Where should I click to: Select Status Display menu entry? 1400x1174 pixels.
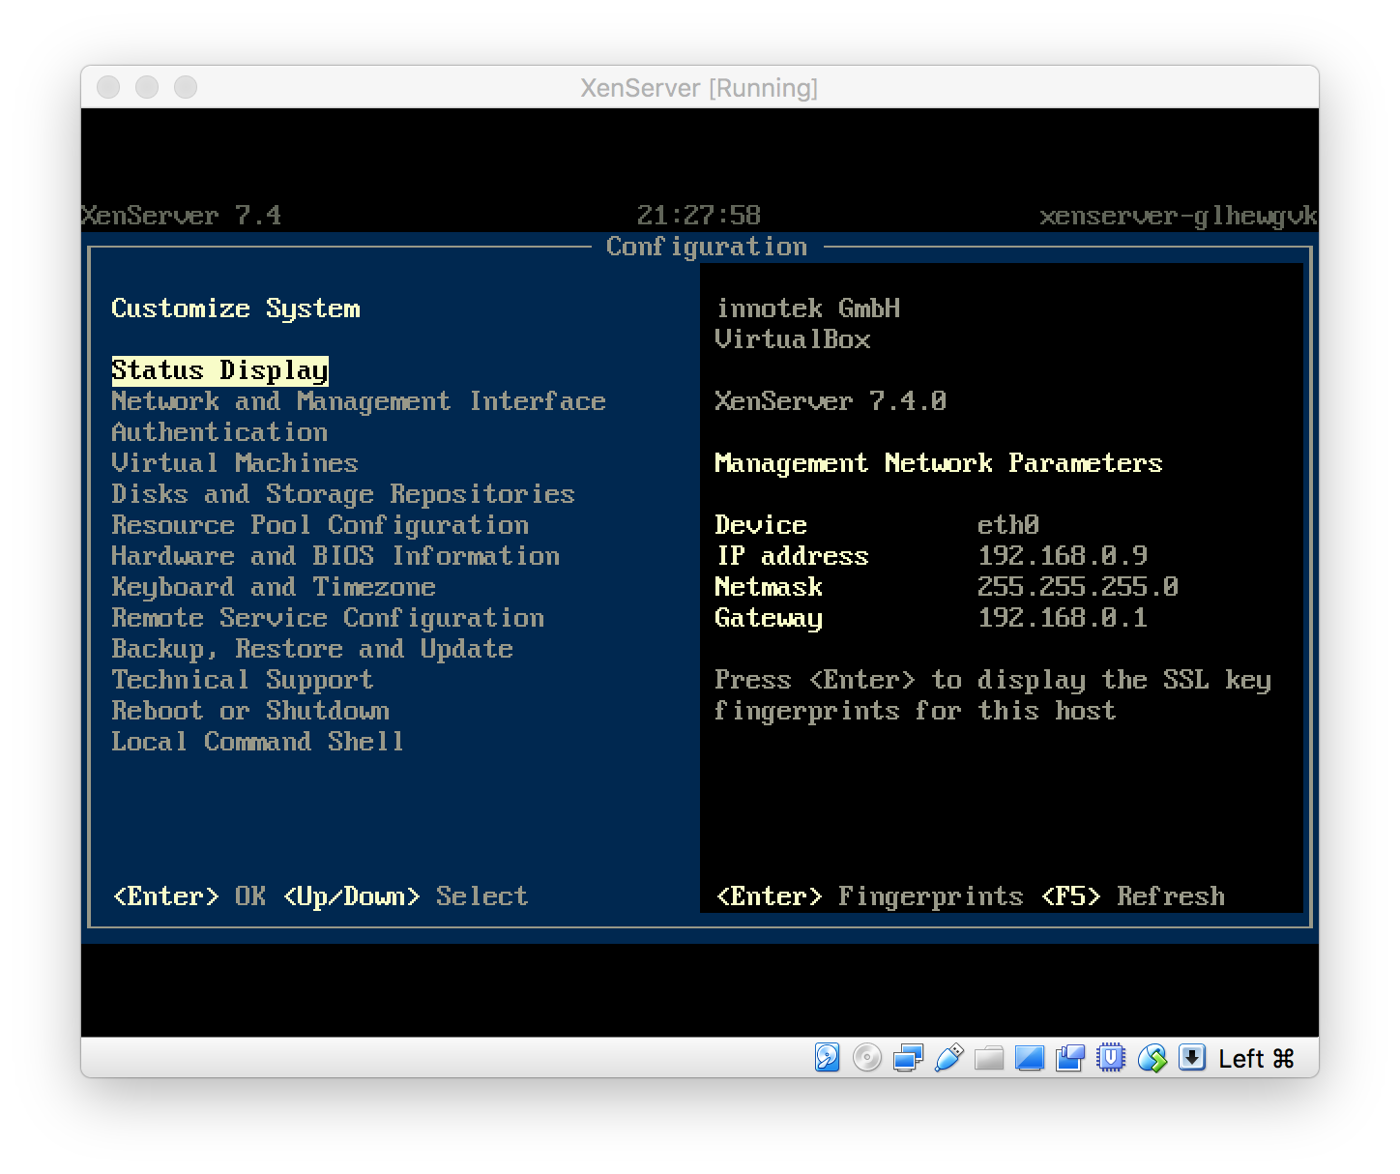pos(219,370)
